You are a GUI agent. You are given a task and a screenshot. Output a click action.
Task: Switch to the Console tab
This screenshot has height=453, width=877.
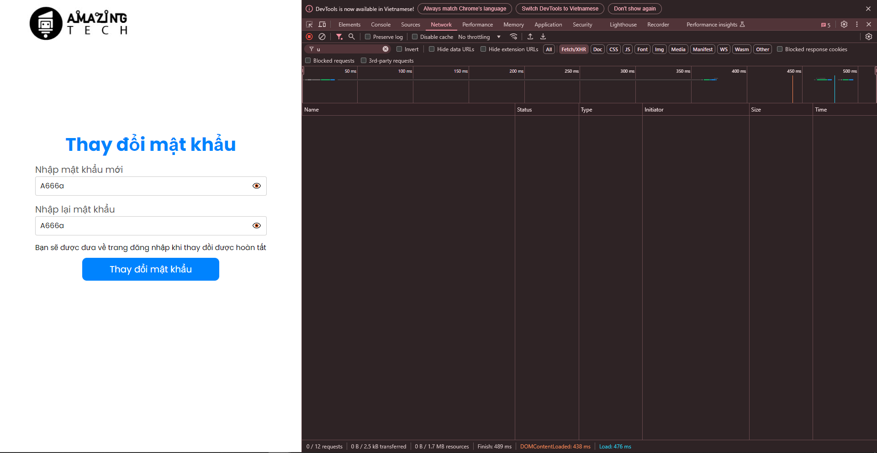tap(380, 25)
